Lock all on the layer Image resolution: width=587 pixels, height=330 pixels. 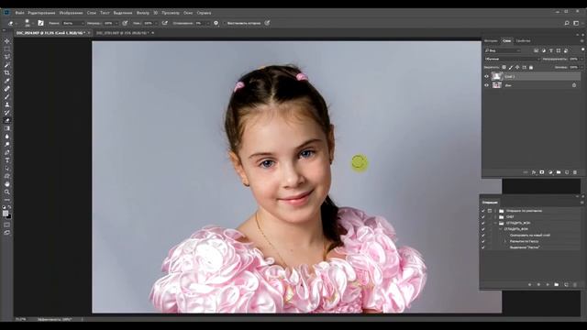(531, 67)
